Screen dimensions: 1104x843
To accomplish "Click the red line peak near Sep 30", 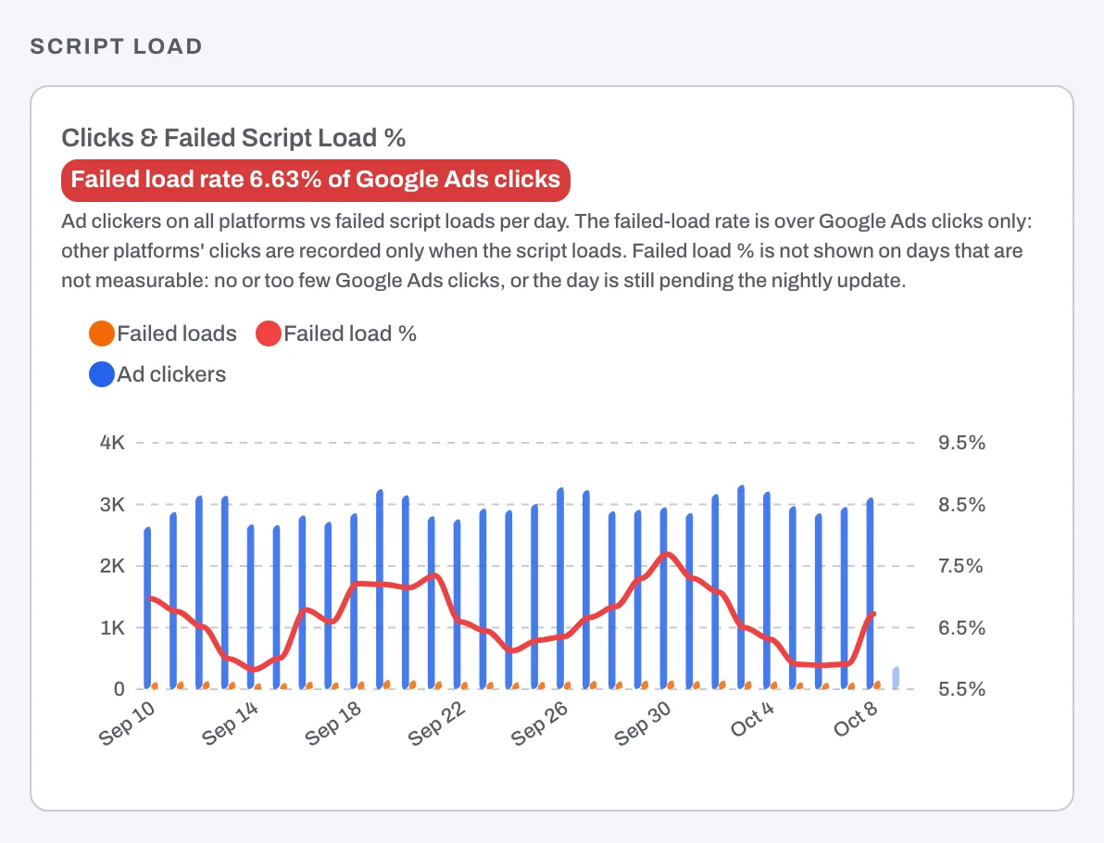I will pyautogui.click(x=668, y=555).
